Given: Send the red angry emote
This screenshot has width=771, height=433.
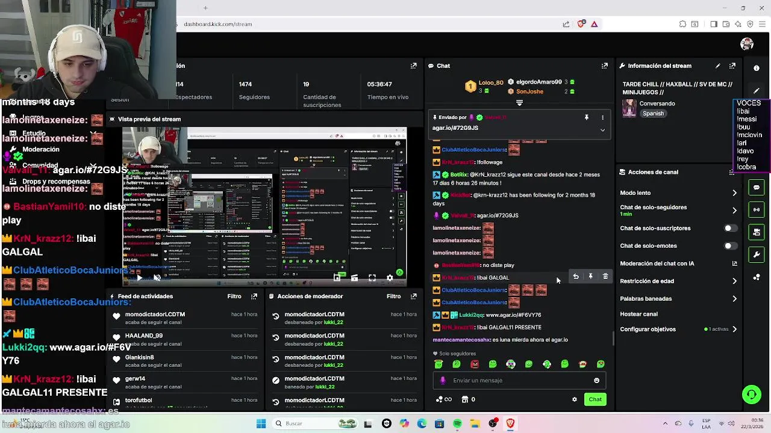Looking at the screenshot, I should click(475, 364).
